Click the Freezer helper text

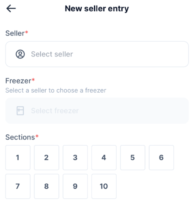point(56,91)
